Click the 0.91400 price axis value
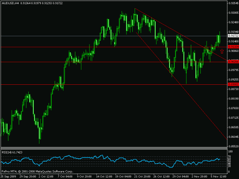 pyautogui.click(x=233, y=41)
